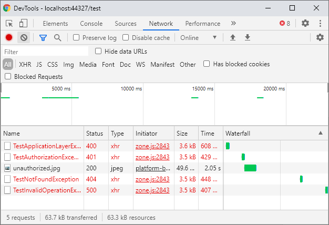The image size is (329, 225).
Task: Switch to the Console tab
Action: [x=91, y=24]
